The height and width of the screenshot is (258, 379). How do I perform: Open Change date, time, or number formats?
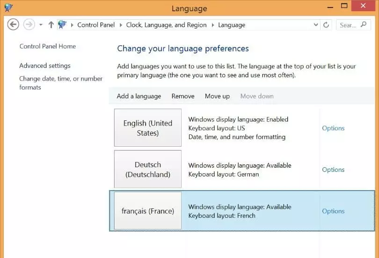(x=61, y=83)
